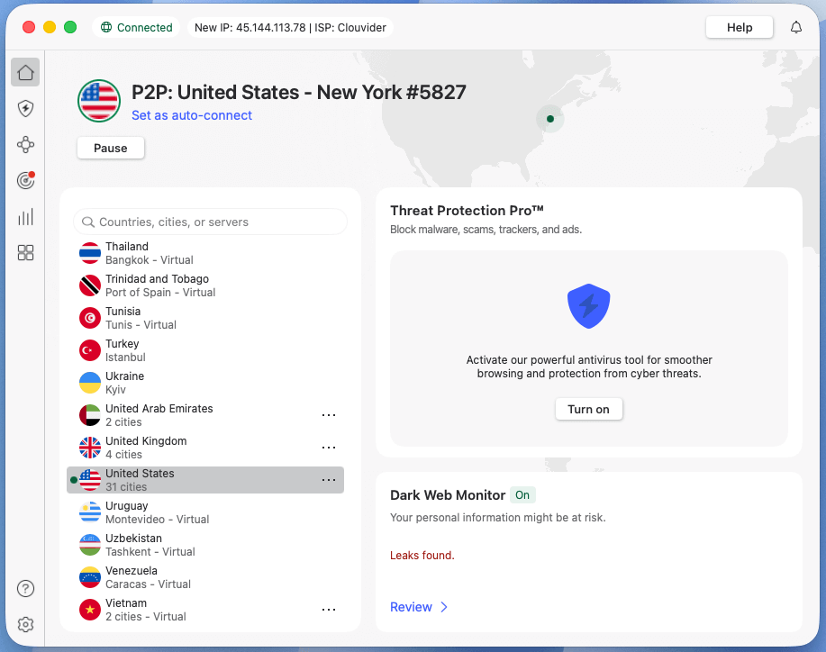Click the search magnifier icon
Screen dimensions: 826x652
coord(88,222)
